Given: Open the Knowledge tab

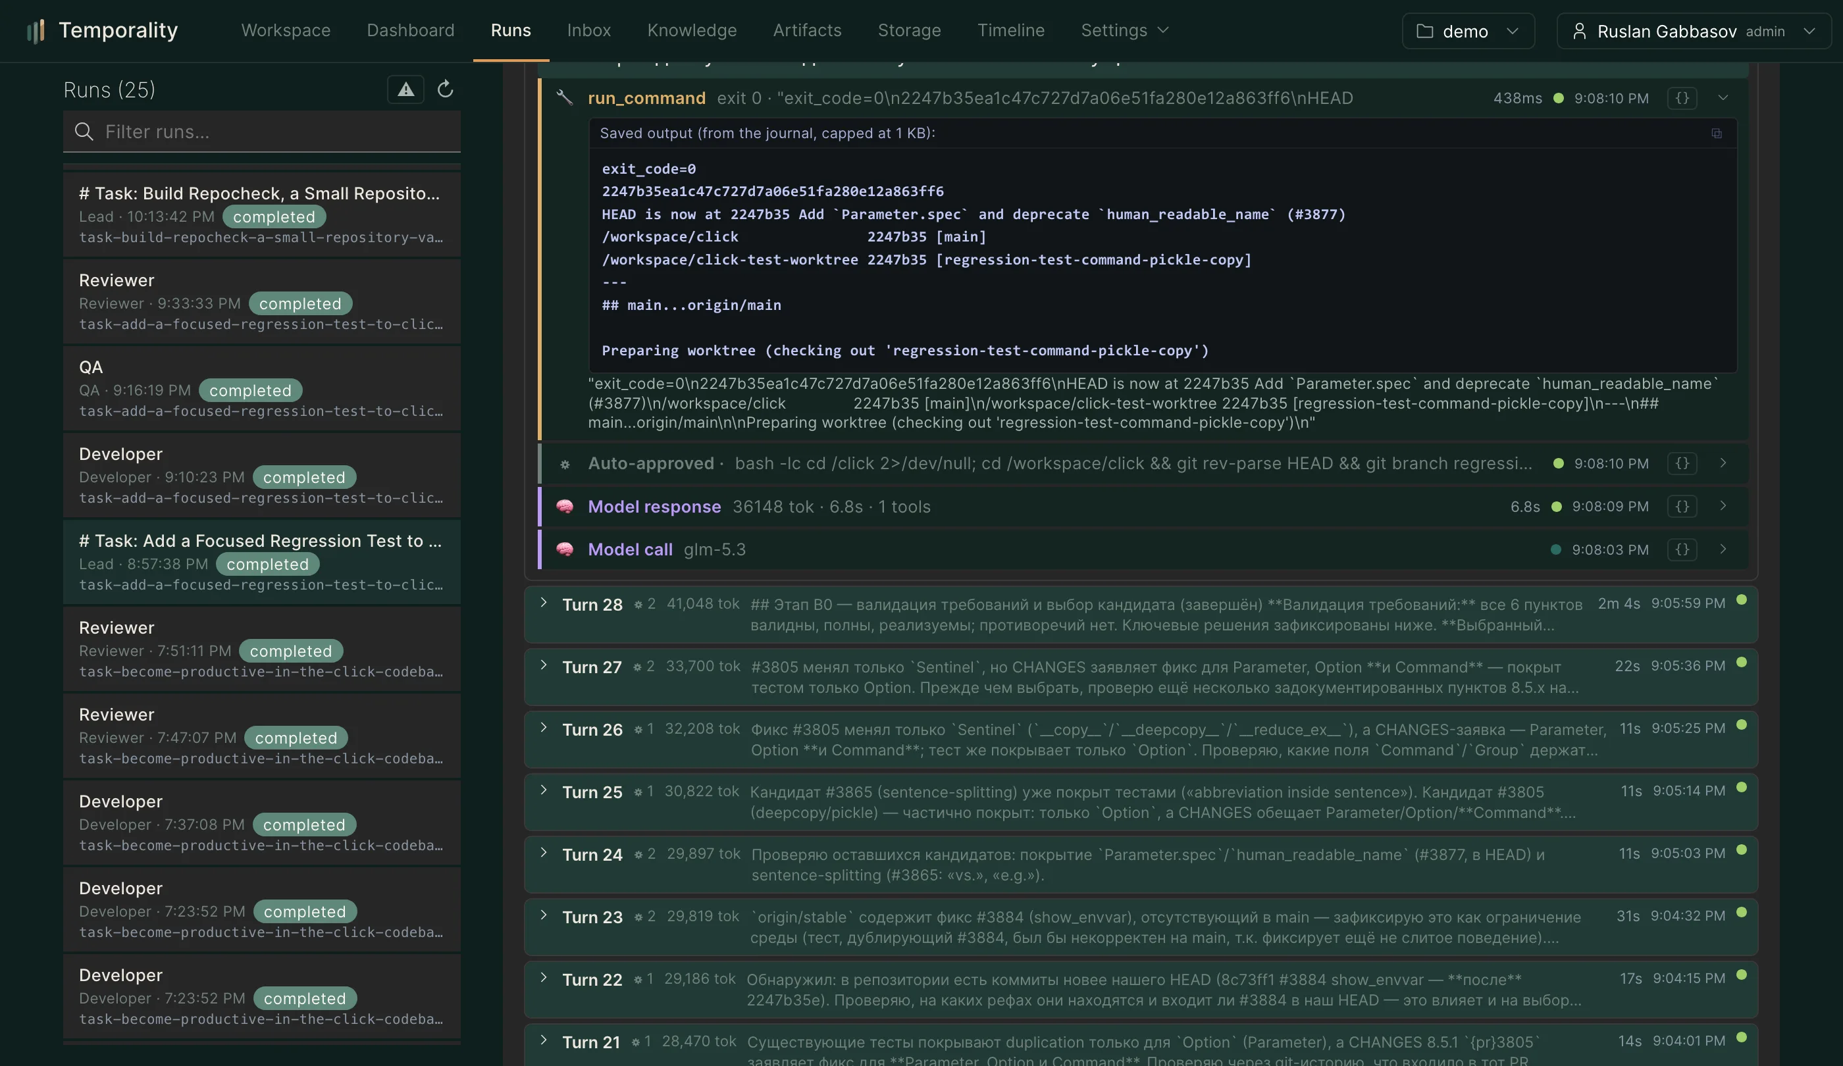Looking at the screenshot, I should click(x=692, y=30).
